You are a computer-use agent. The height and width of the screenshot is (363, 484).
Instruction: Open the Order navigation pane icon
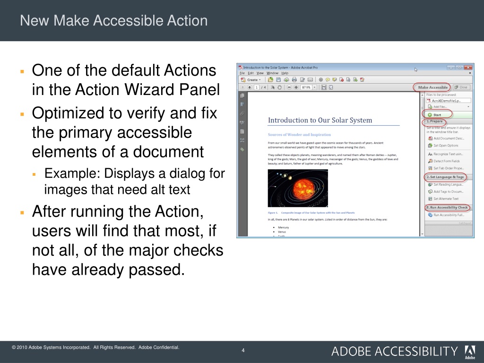tap(242, 140)
